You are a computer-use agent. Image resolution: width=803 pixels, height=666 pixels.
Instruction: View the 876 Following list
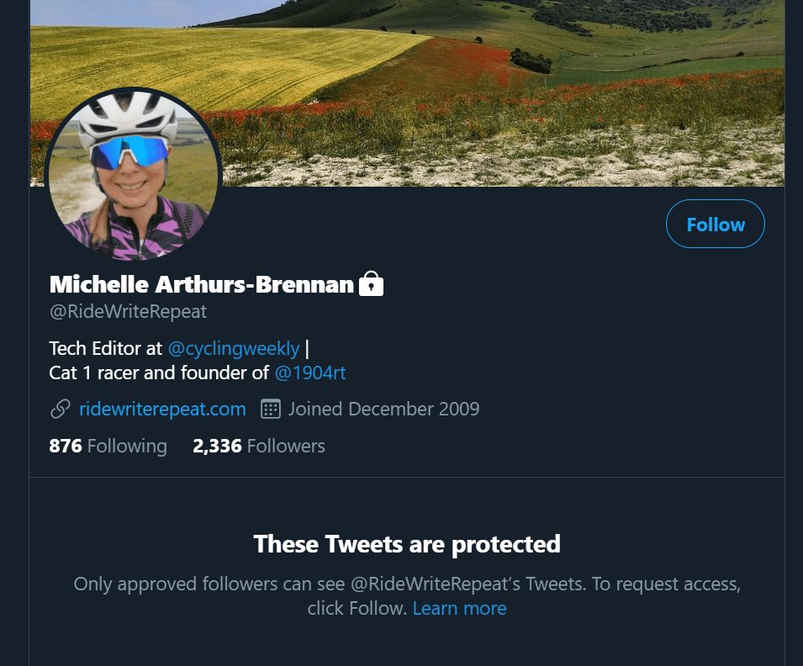click(108, 446)
